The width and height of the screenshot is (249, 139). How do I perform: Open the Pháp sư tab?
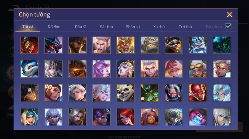pyautogui.click(x=133, y=27)
